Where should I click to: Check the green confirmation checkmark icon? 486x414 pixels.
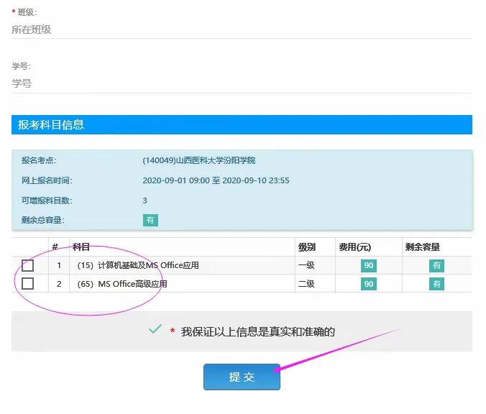(x=155, y=329)
